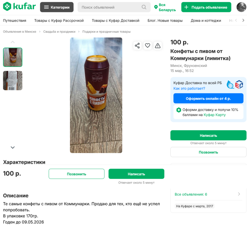Image resolution: width=247 pixels, height=226 pixels.
Task: Add listing to favorites with heart icon
Action: [x=148, y=46]
